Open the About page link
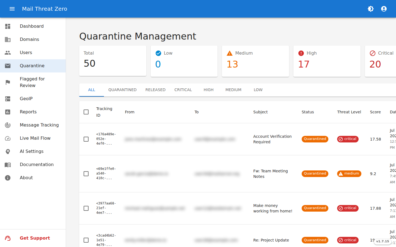Image resolution: width=396 pixels, height=247 pixels. tap(33, 178)
